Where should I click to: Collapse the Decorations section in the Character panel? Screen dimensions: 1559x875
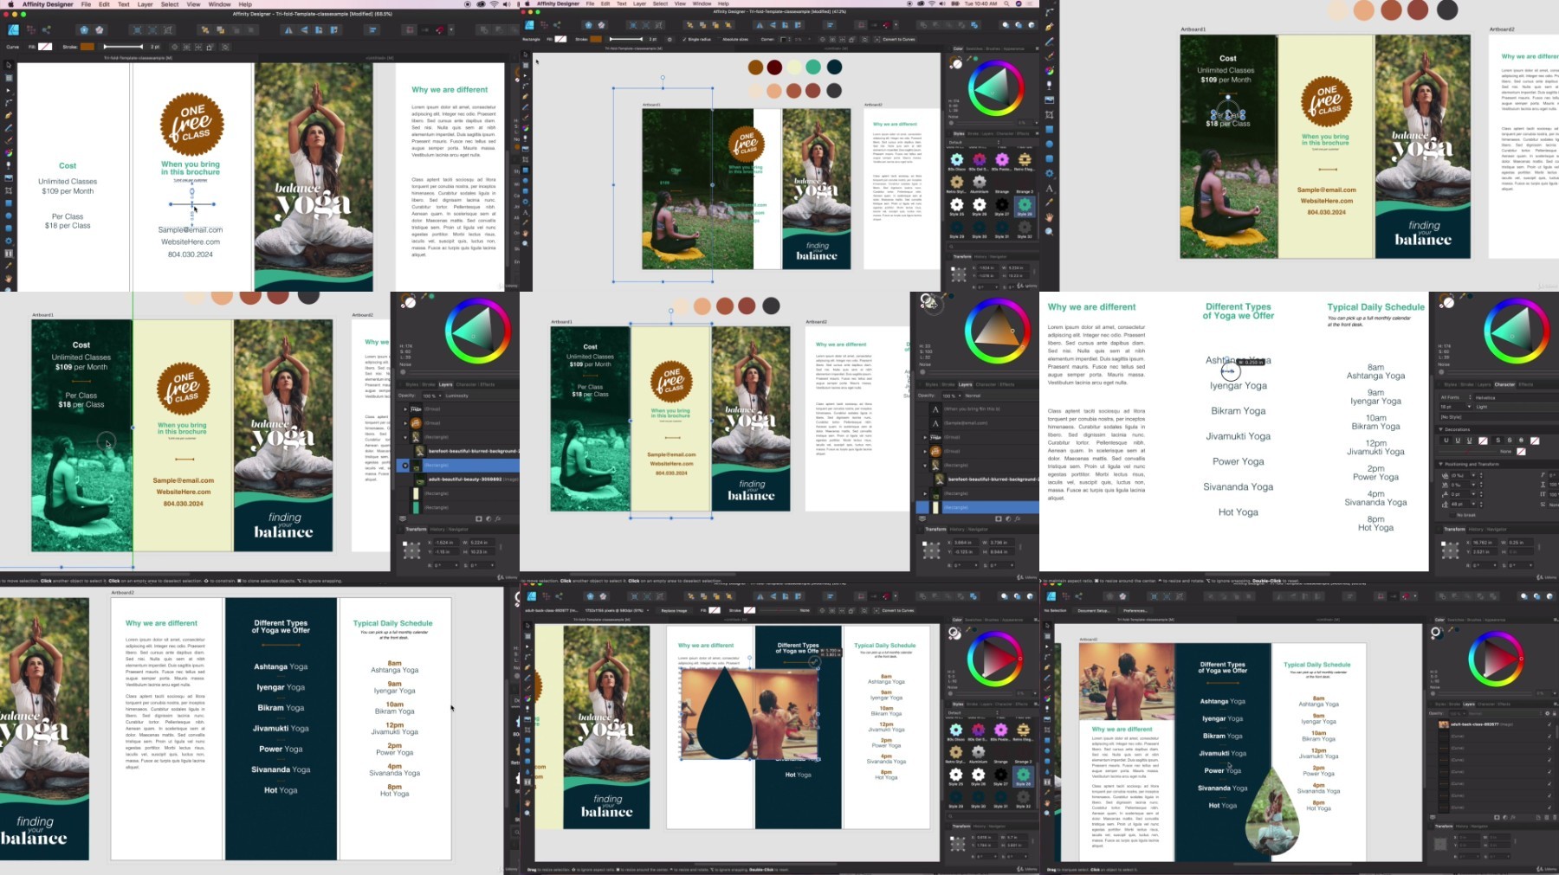click(x=1440, y=429)
